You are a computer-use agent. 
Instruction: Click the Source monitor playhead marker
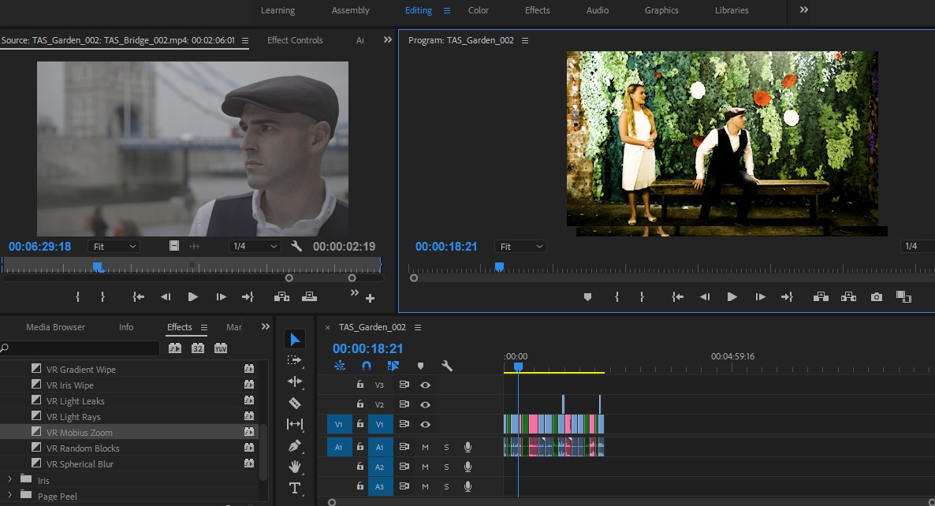click(x=97, y=267)
